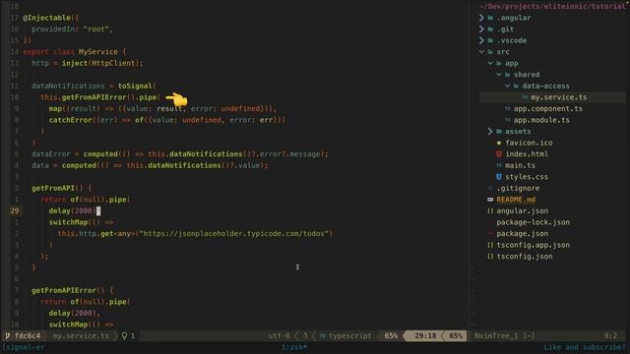The width and height of the screenshot is (630, 354).
Task: Expand the .angular folder chevron
Action: pos(481,18)
